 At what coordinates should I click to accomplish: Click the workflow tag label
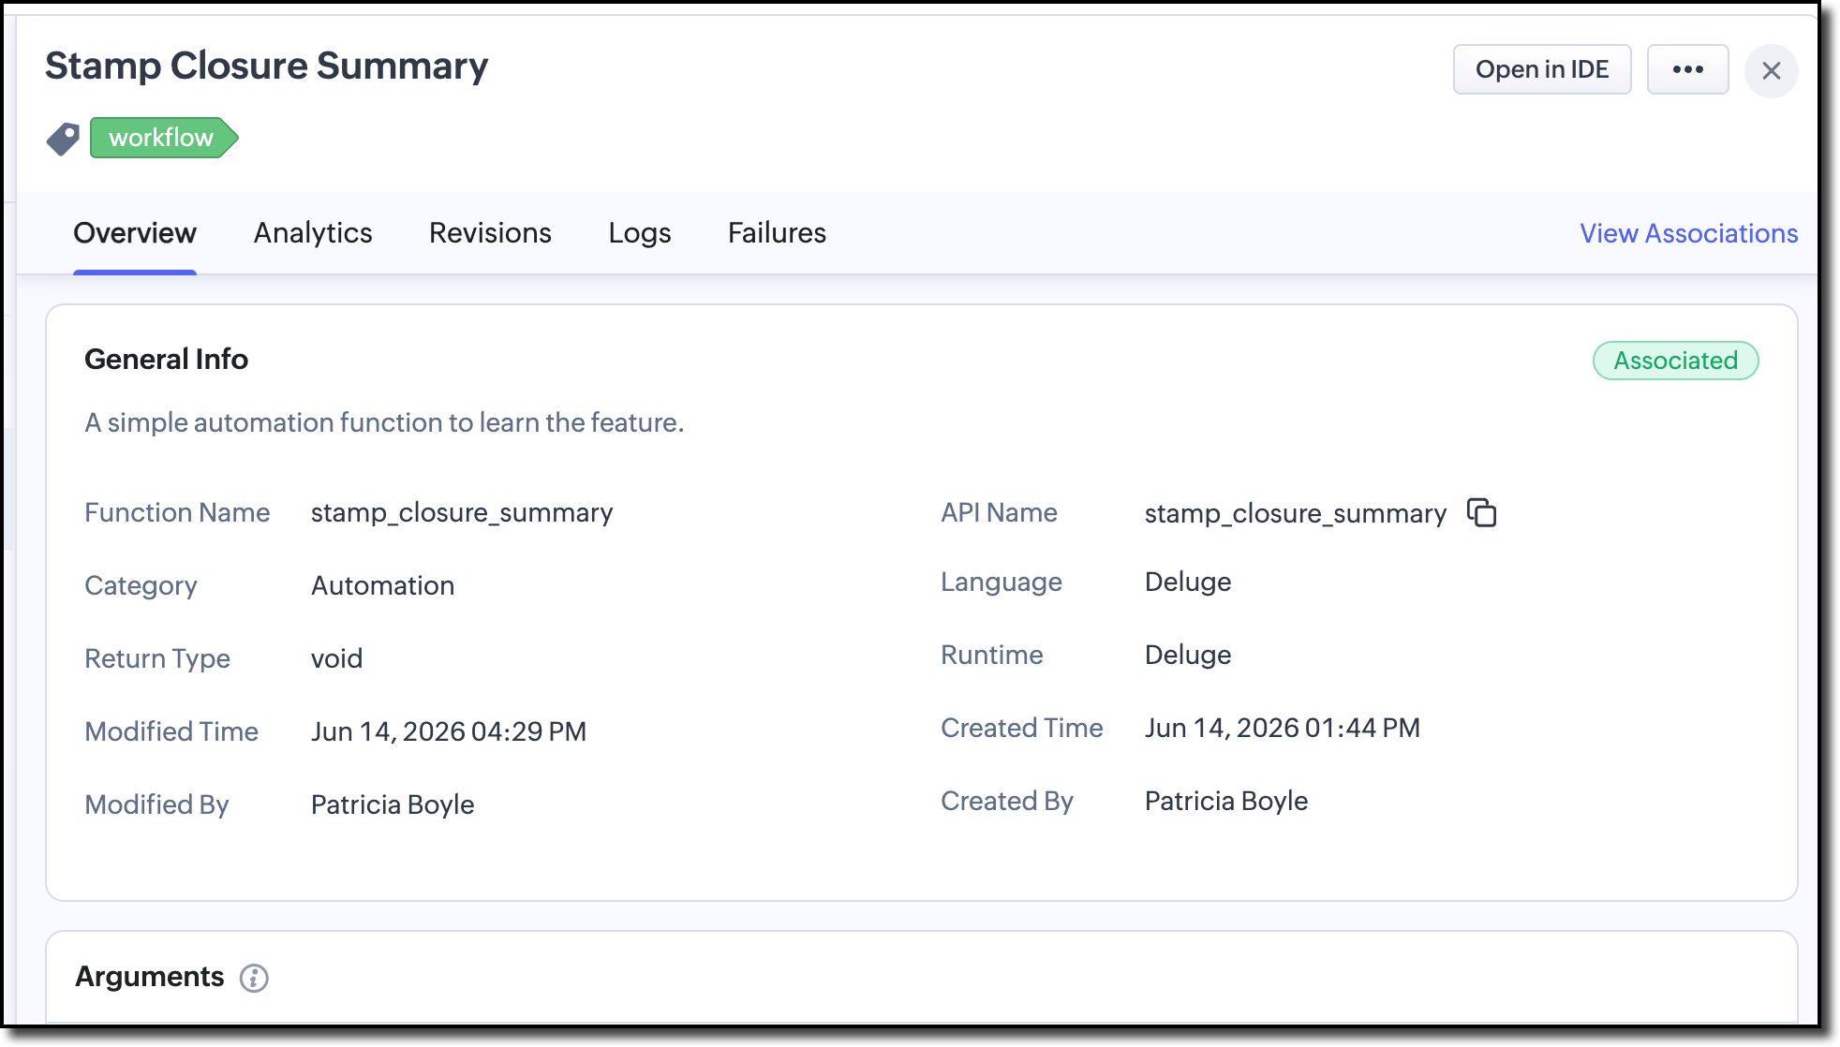coord(163,138)
